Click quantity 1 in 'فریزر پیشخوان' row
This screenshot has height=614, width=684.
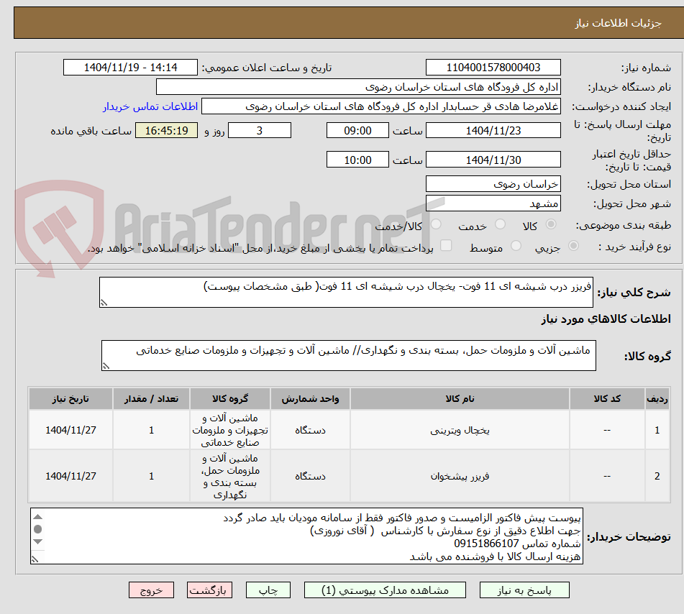pos(151,476)
